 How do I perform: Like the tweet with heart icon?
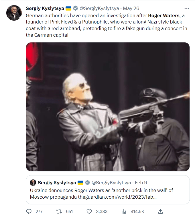(89, 212)
